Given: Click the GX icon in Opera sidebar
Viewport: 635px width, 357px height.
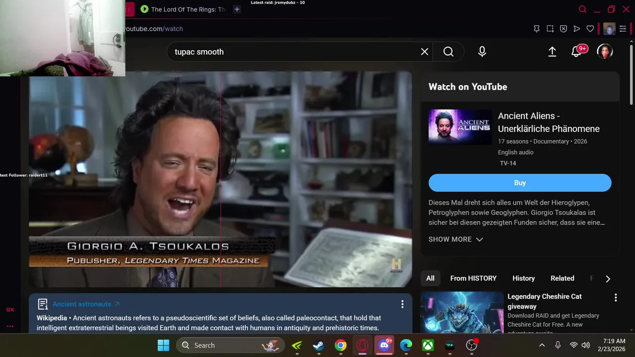Looking at the screenshot, I should 10,309.
